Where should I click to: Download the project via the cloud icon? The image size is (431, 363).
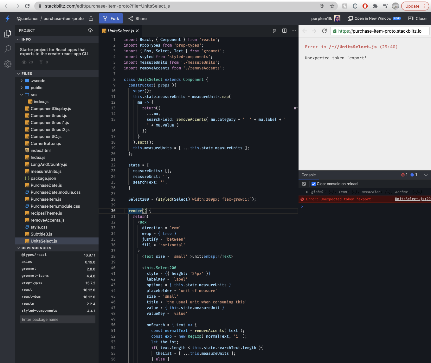pos(90,30)
